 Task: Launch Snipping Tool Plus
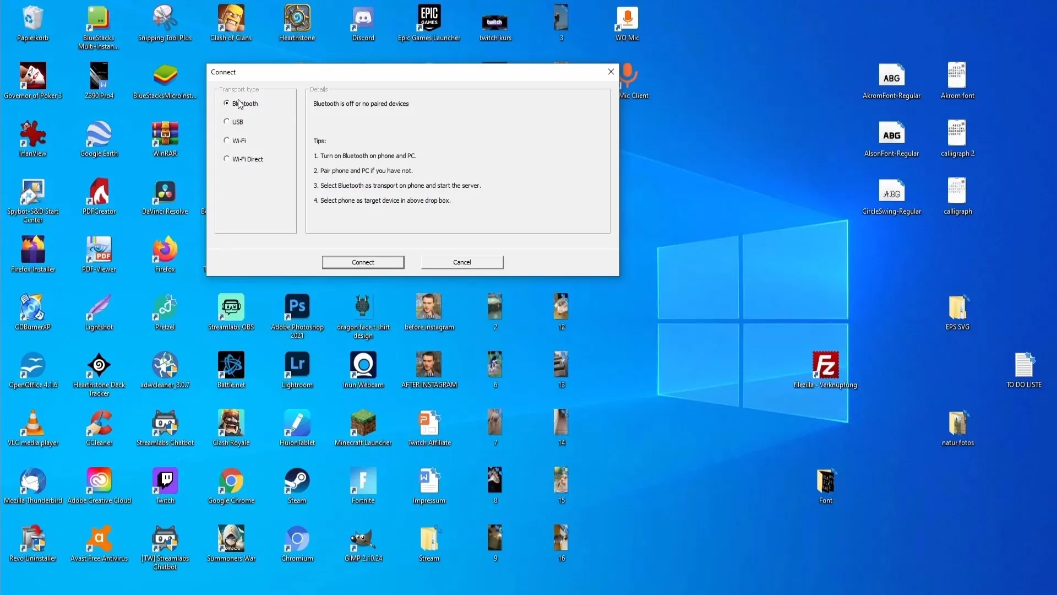[x=165, y=23]
